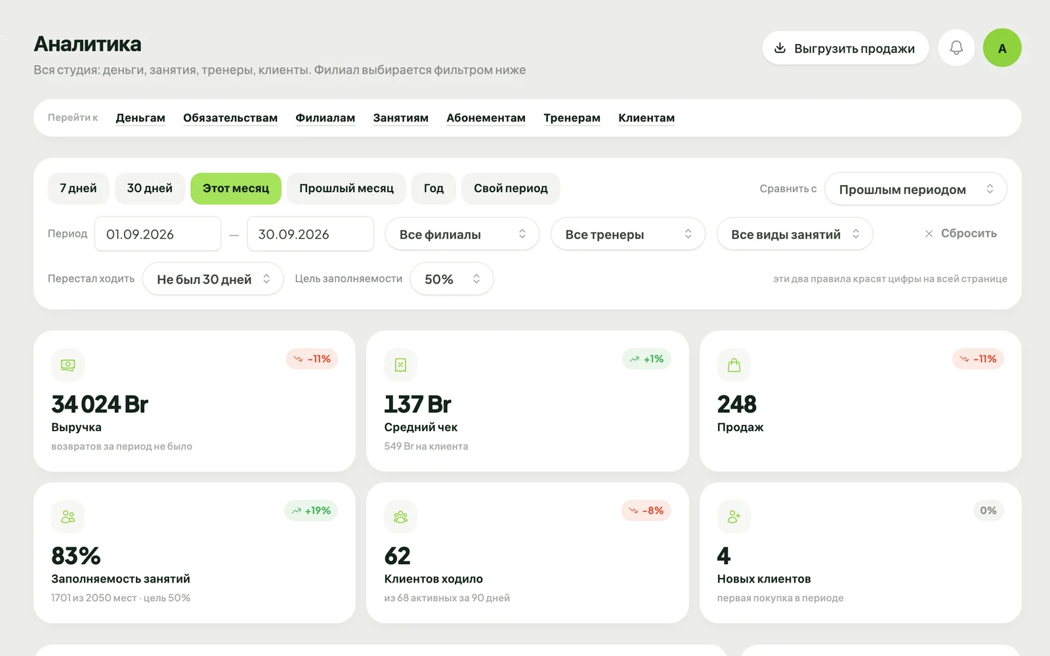Click the Сбросить filters button
The height and width of the screenshot is (656, 1050).
pos(960,234)
